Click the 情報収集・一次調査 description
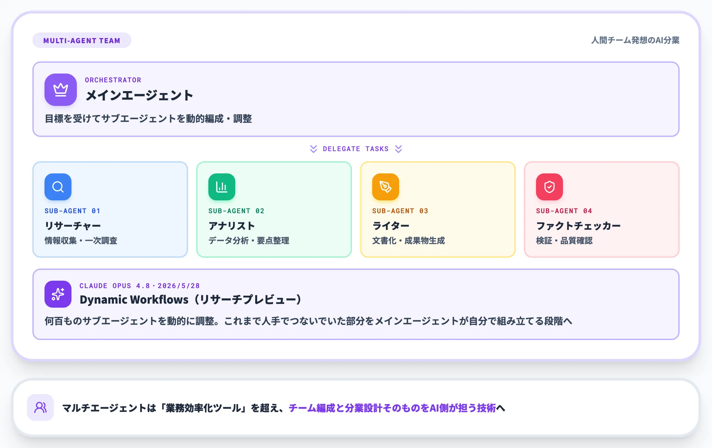Viewport: 712px width, 448px height. 81,241
